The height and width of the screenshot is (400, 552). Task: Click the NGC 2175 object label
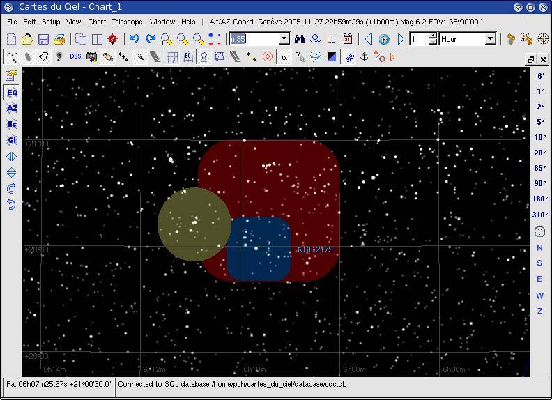pyautogui.click(x=315, y=249)
